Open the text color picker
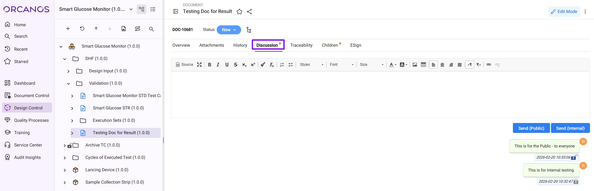This screenshot has width=594, height=191. click(x=392, y=65)
